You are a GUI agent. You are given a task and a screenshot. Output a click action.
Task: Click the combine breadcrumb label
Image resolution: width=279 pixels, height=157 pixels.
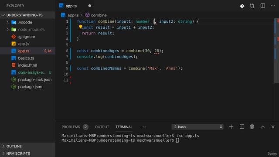pos(99,15)
